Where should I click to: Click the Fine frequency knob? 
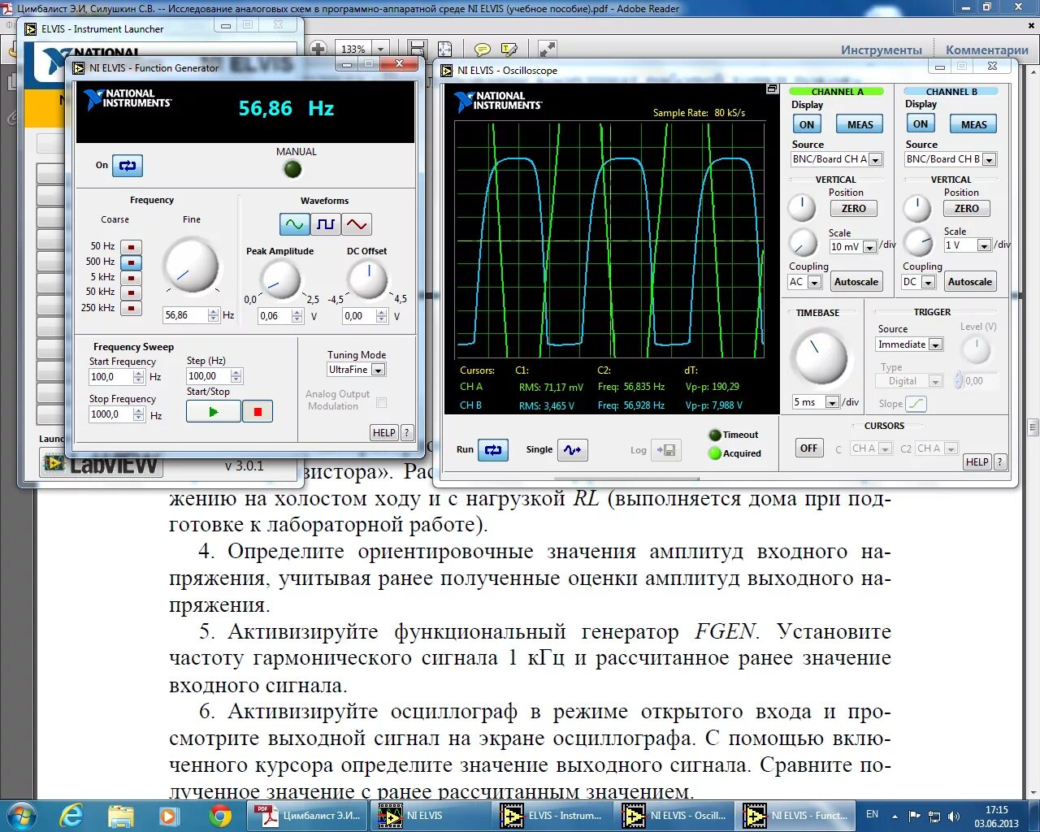pyautogui.click(x=191, y=266)
